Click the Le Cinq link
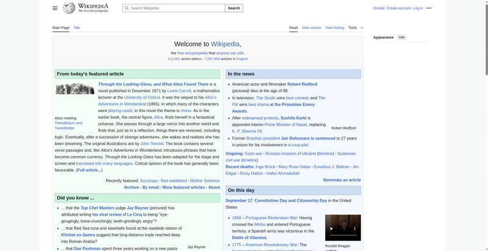The height and width of the screenshot is (251, 488). click(134, 214)
